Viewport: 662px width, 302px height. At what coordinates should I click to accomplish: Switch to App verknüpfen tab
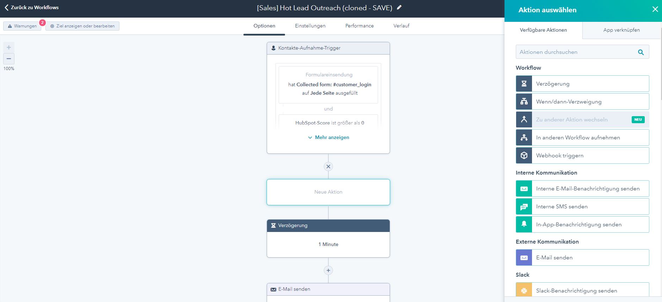621,30
